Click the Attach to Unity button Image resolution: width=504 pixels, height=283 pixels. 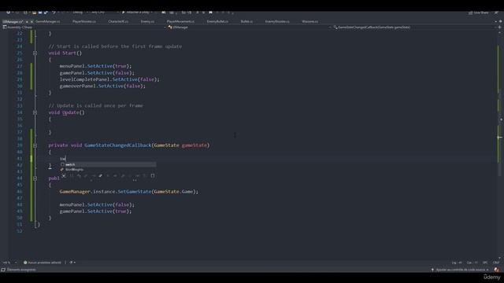tap(136, 13)
